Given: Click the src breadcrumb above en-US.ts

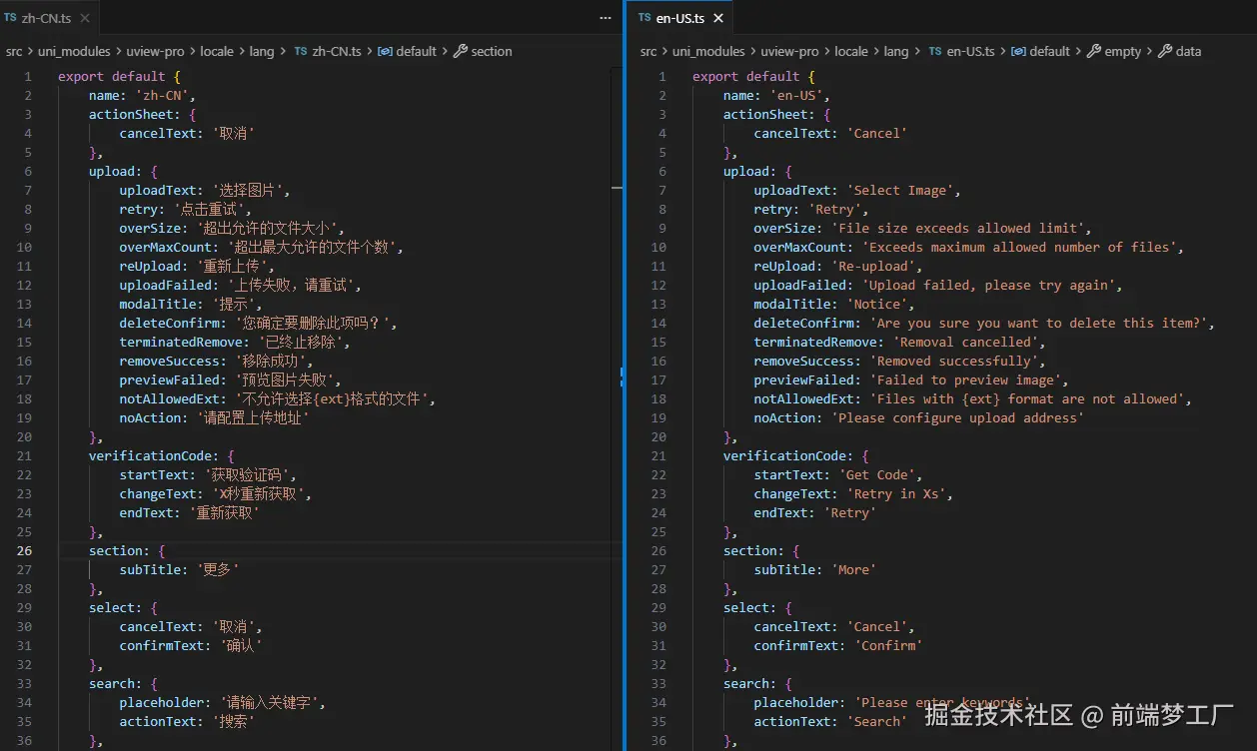Looking at the screenshot, I should 648,51.
